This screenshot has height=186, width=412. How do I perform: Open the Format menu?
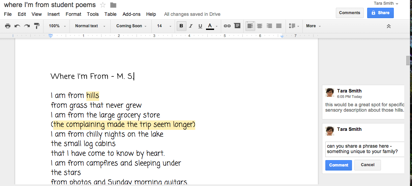pos(73,14)
